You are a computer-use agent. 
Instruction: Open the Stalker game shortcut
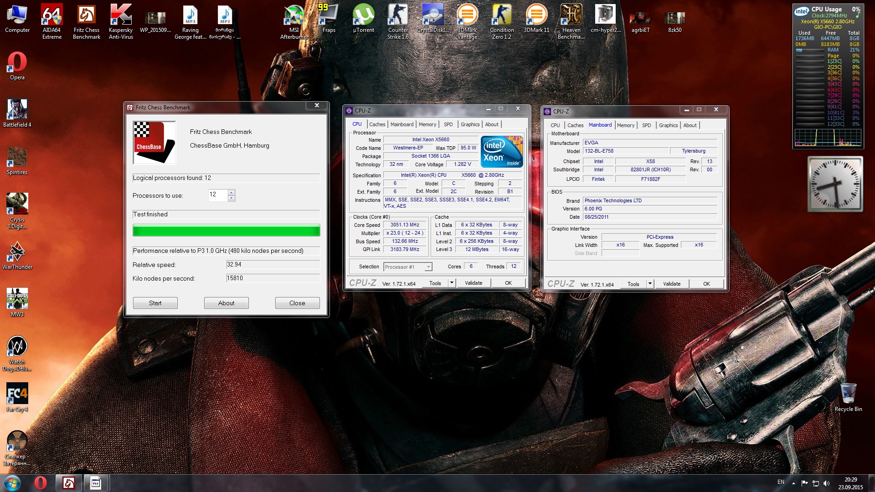click(17, 448)
